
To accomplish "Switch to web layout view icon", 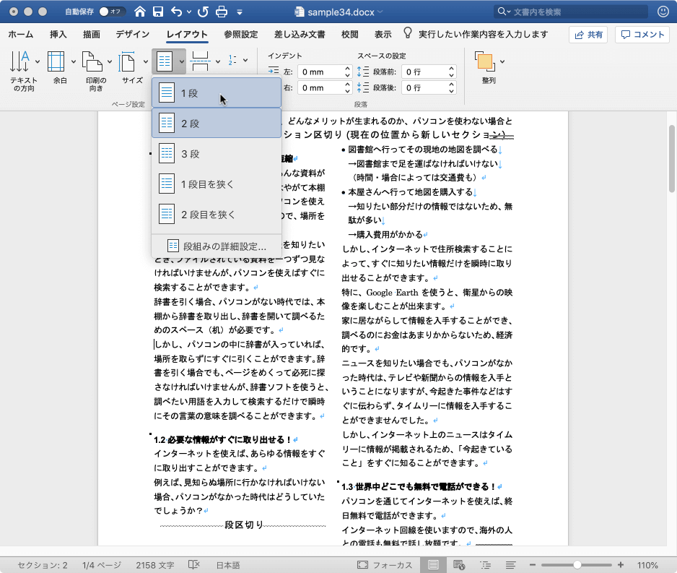I will [459, 565].
